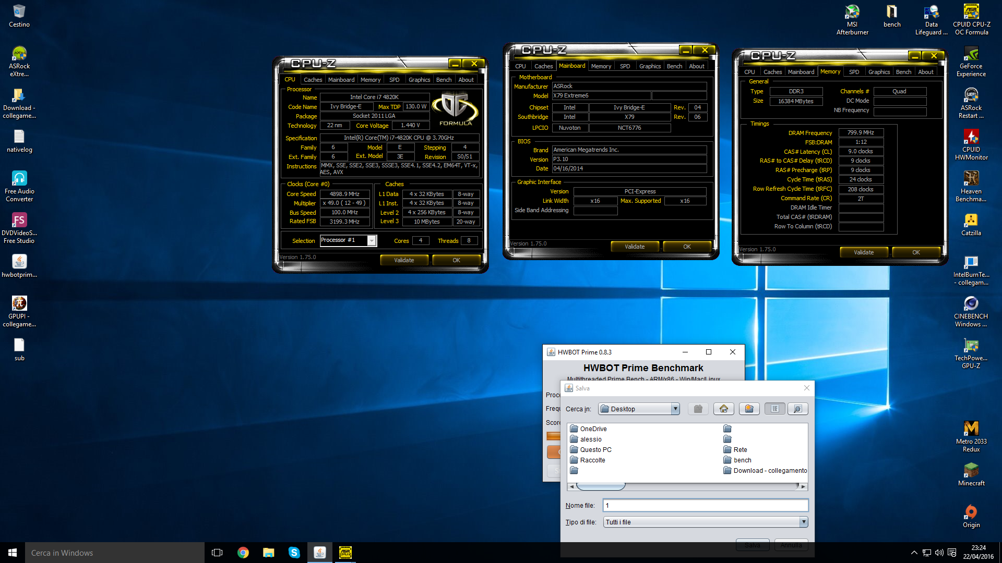Focus the Nome file input field
Image resolution: width=1002 pixels, height=563 pixels.
click(x=706, y=505)
